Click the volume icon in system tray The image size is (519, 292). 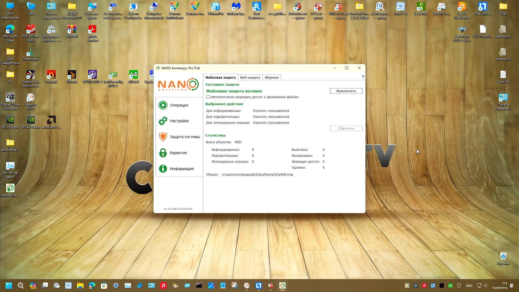pyautogui.click(x=486, y=286)
